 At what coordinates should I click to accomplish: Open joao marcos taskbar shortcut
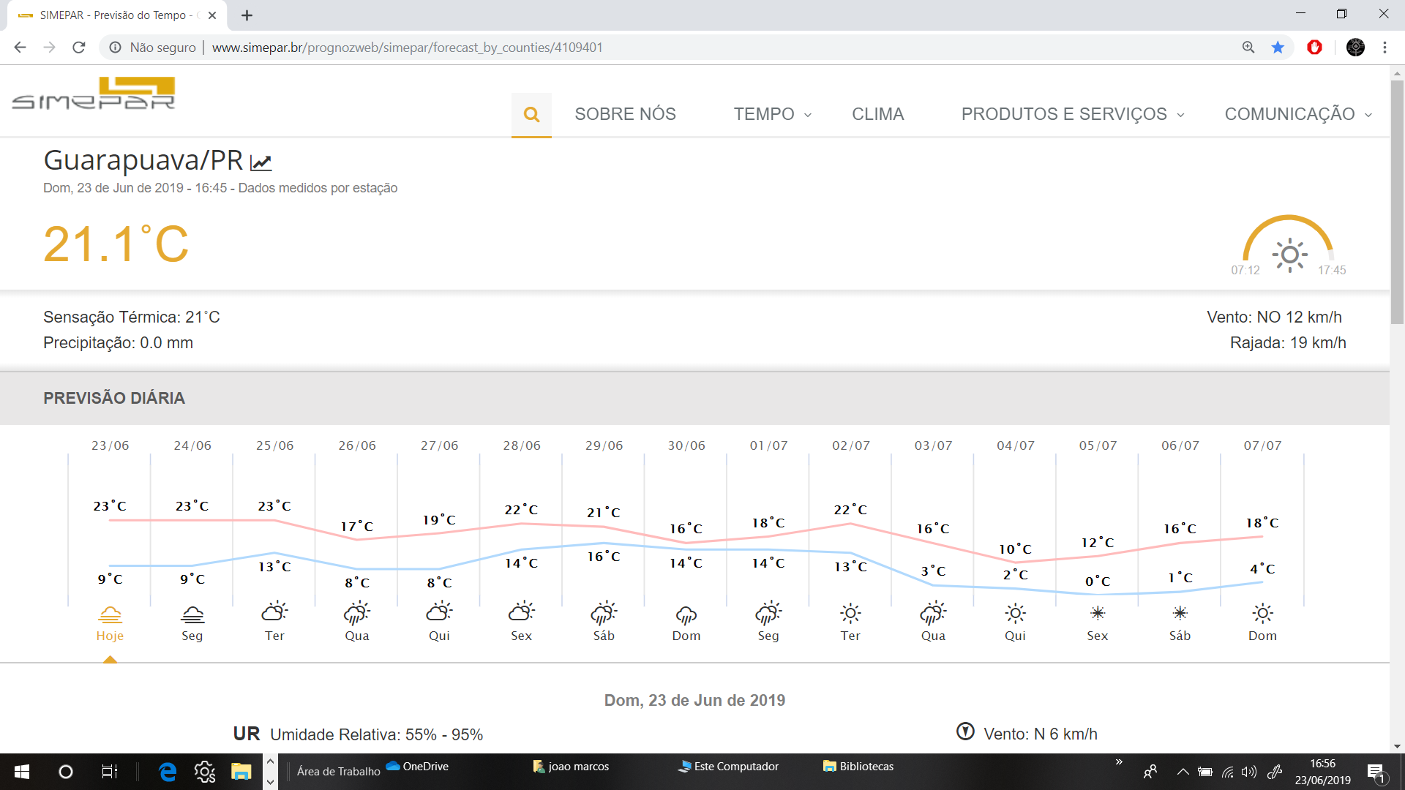coord(572,766)
